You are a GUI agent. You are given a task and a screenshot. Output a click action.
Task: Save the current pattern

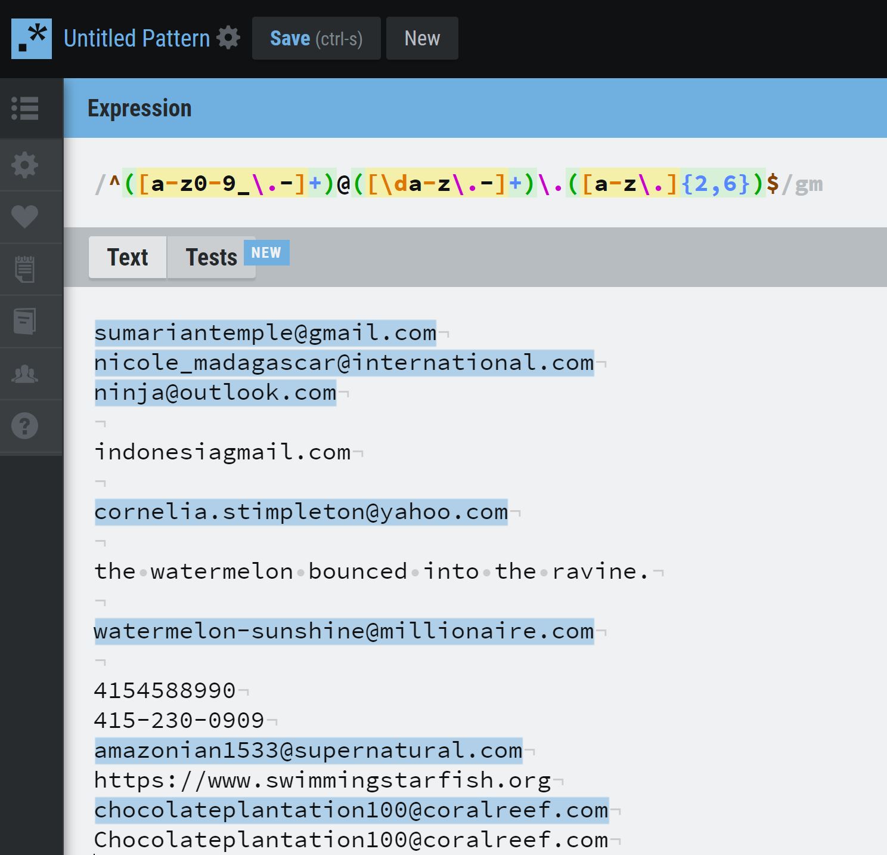(x=316, y=38)
